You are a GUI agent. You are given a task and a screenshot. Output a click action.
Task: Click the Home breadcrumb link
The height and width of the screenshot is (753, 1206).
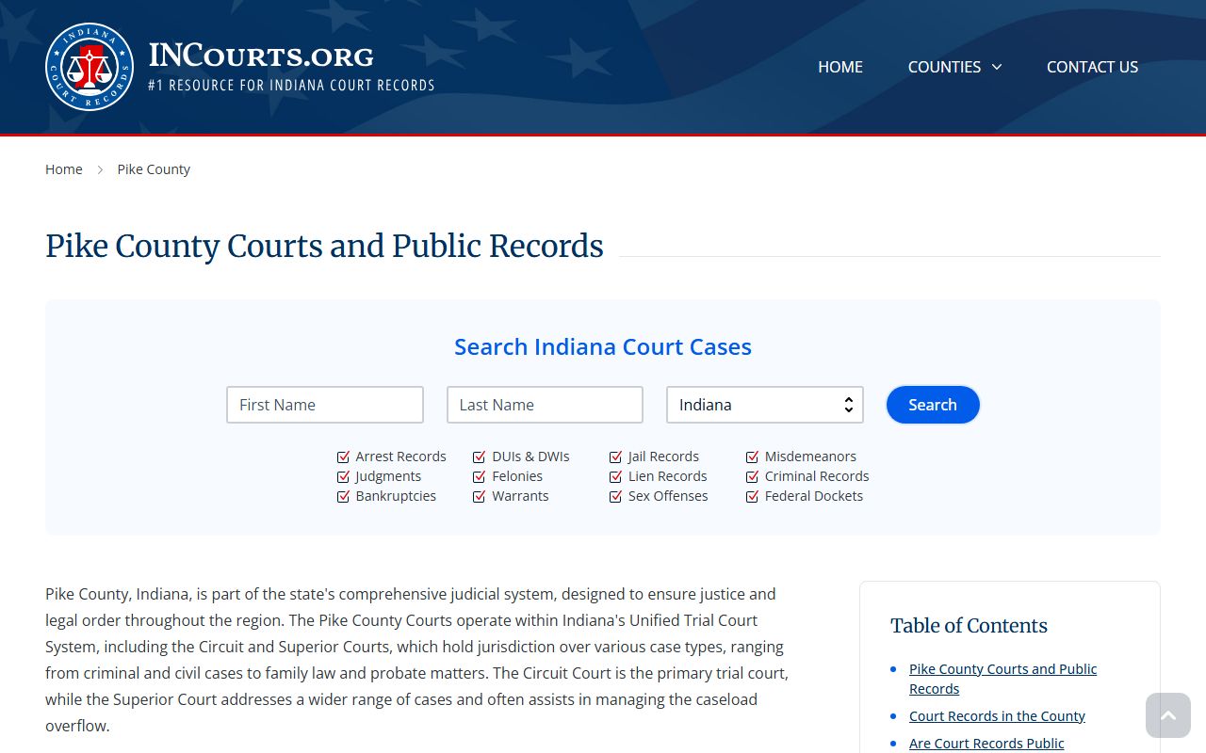tap(64, 169)
